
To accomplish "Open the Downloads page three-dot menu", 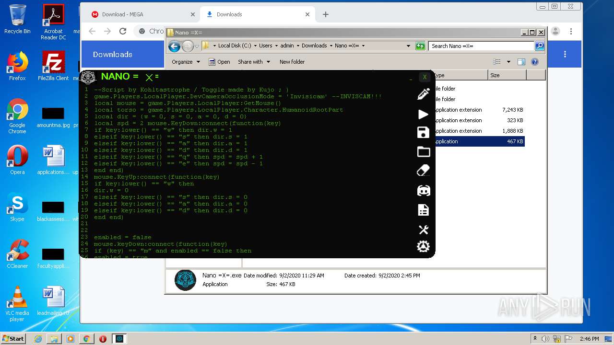I will 565,54.
